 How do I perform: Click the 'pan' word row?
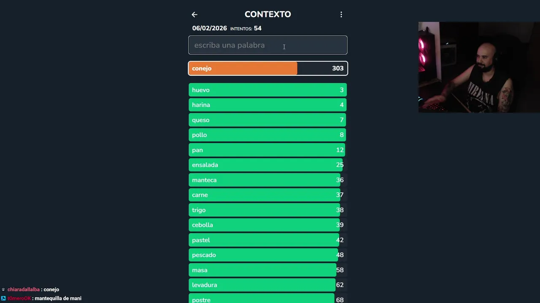pos(267,150)
